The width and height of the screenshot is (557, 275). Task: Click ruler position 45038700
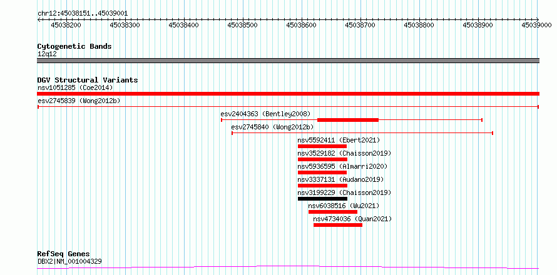pyautogui.click(x=360, y=25)
